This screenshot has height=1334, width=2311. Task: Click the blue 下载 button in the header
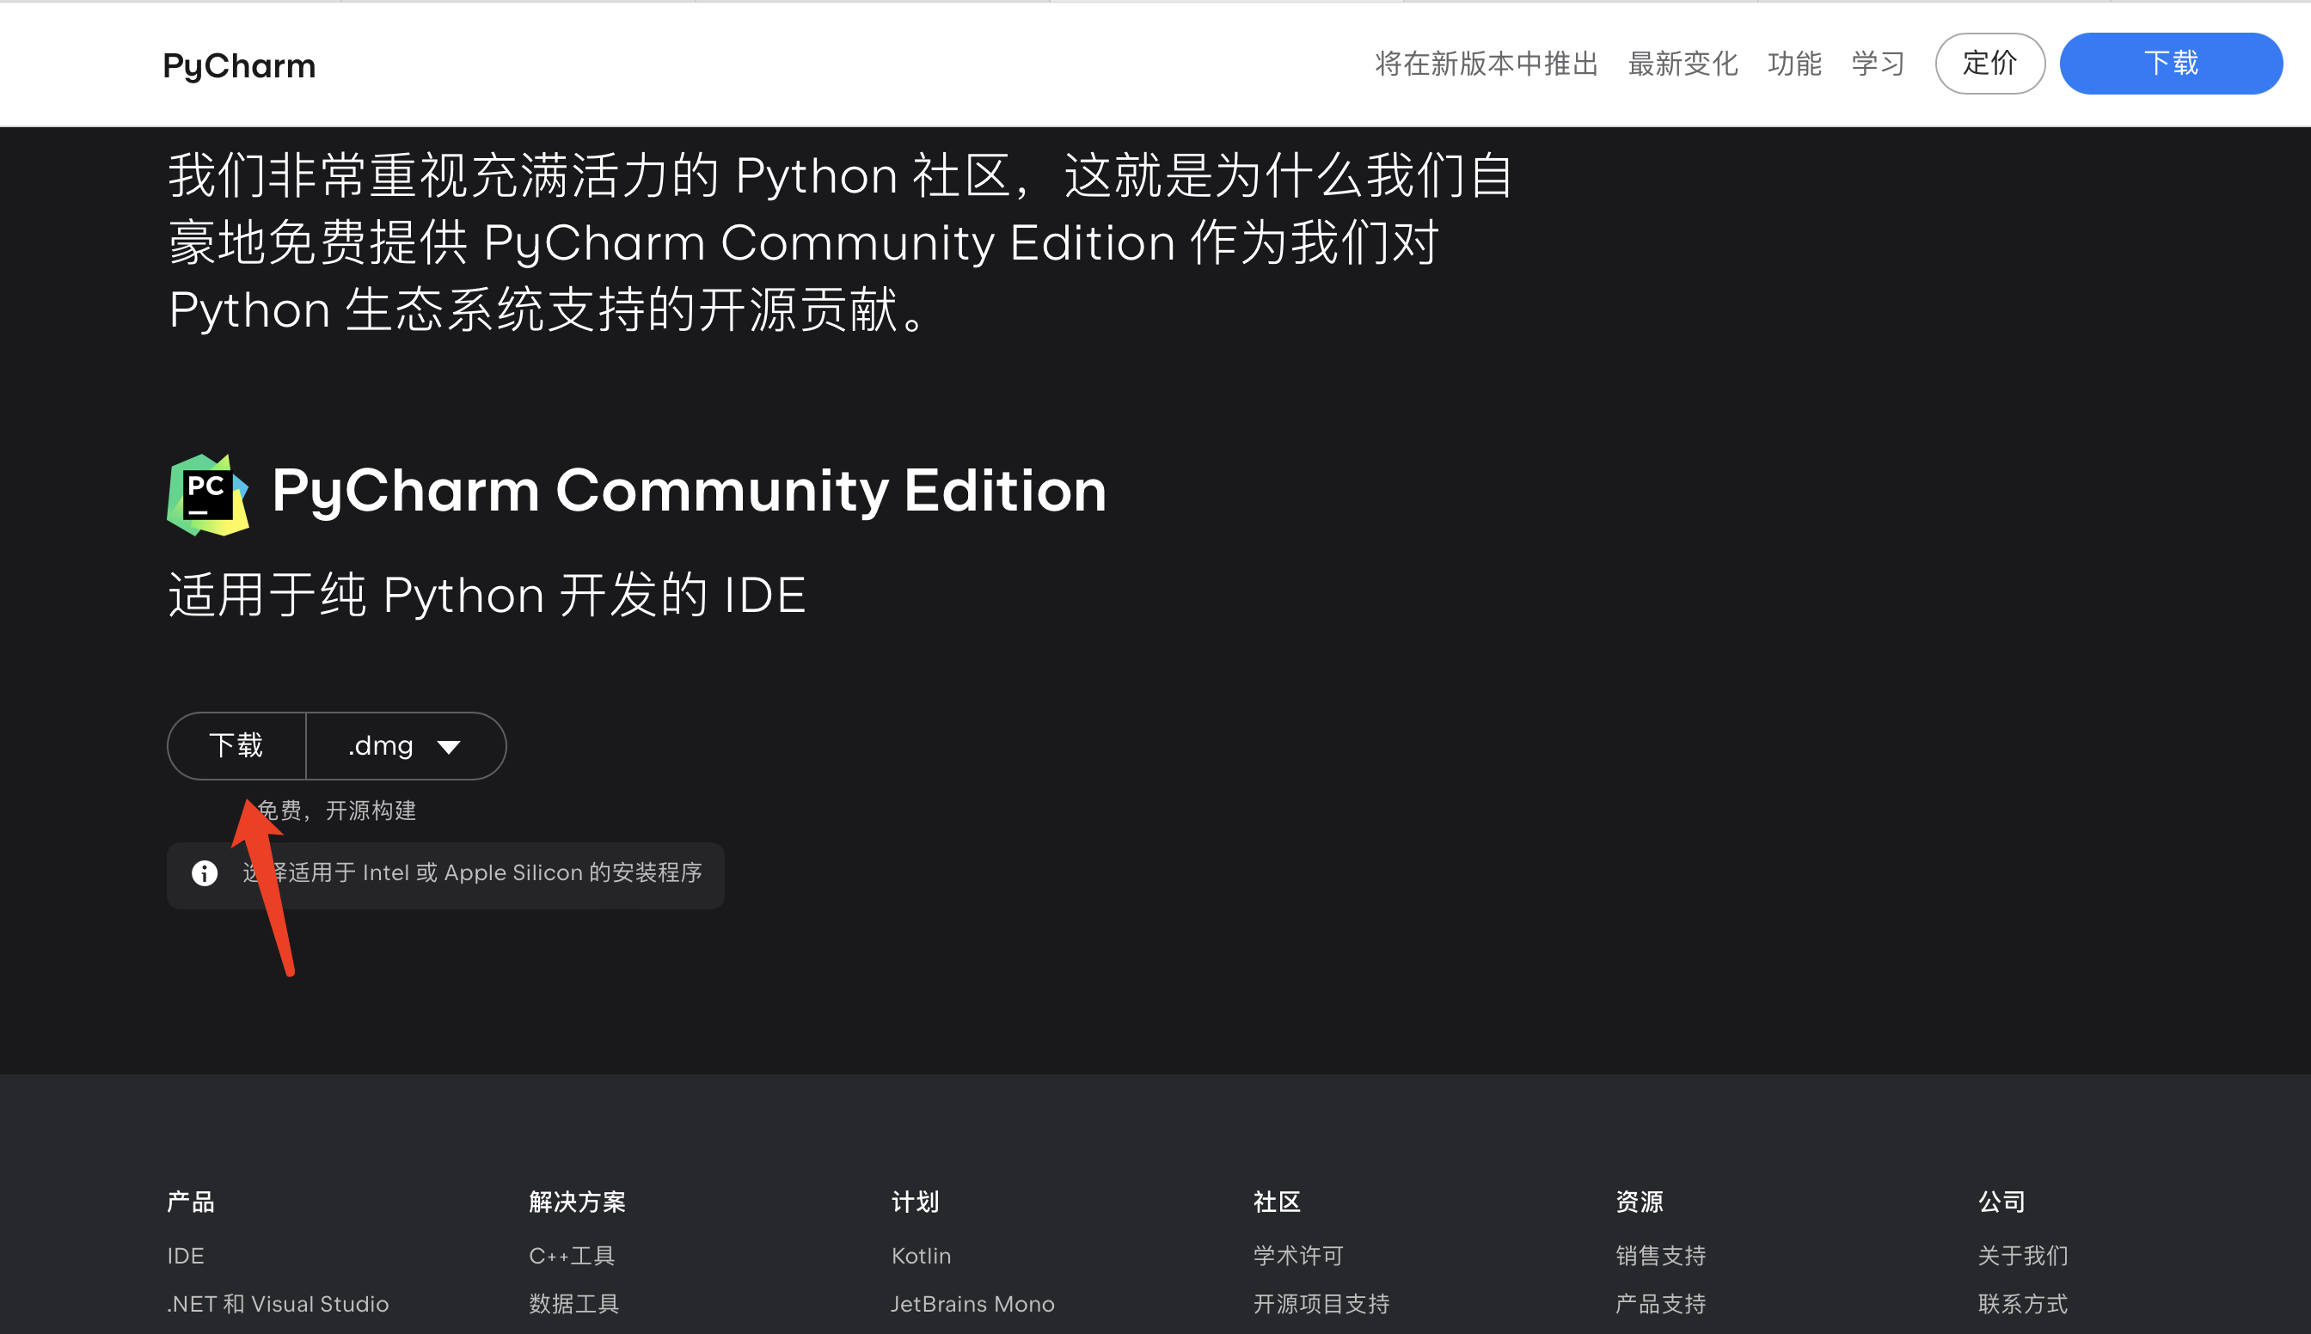pyautogui.click(x=2170, y=64)
